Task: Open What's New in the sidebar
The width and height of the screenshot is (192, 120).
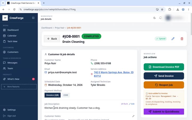Action: tap(19, 79)
